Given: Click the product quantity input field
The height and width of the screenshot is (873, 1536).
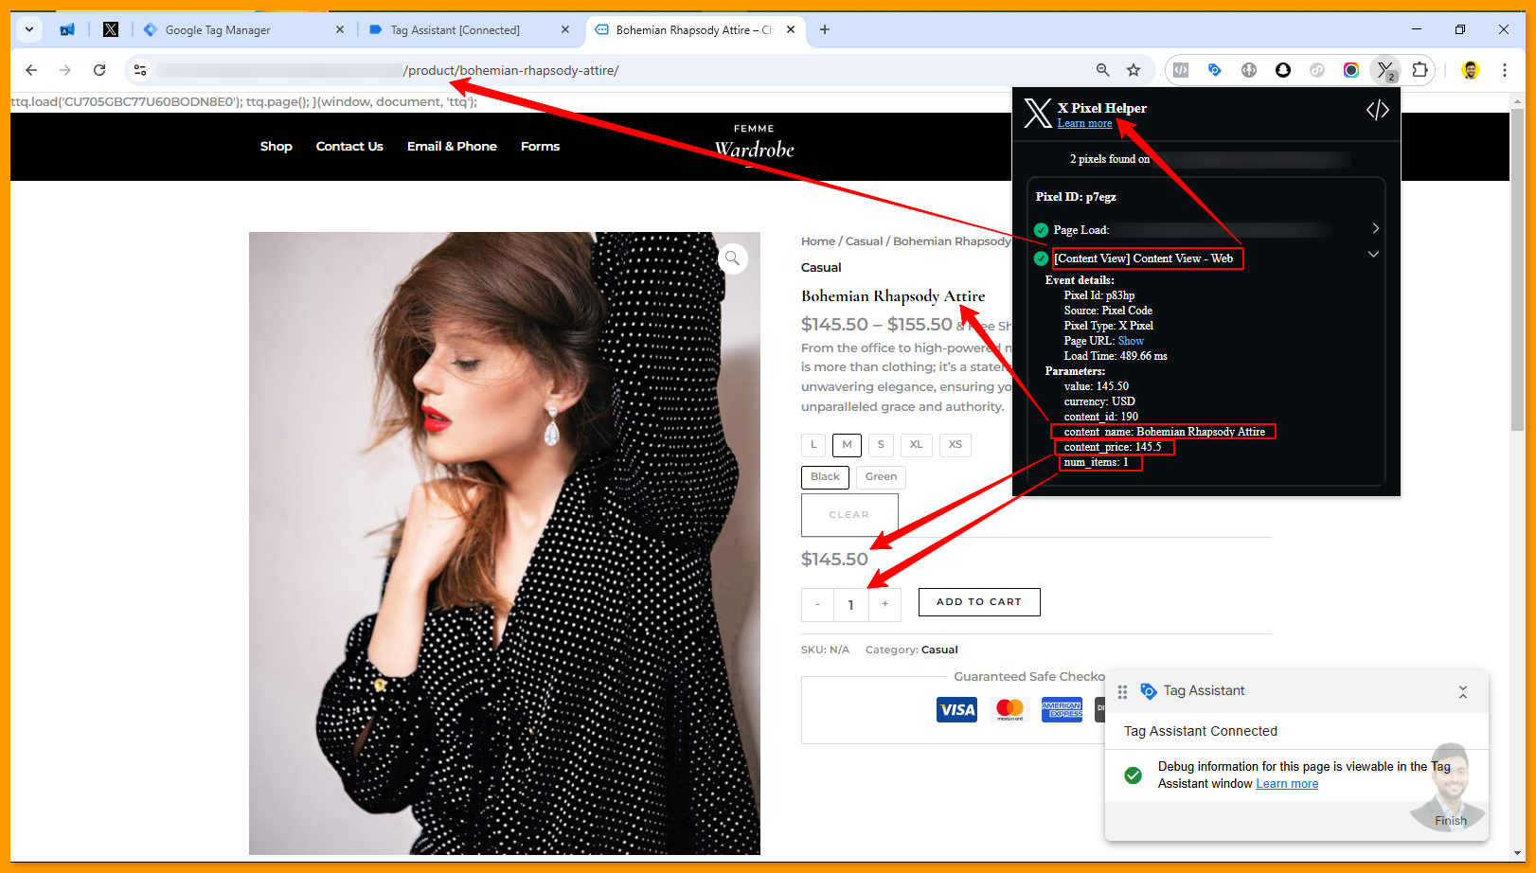Looking at the screenshot, I should pyautogui.click(x=850, y=605).
